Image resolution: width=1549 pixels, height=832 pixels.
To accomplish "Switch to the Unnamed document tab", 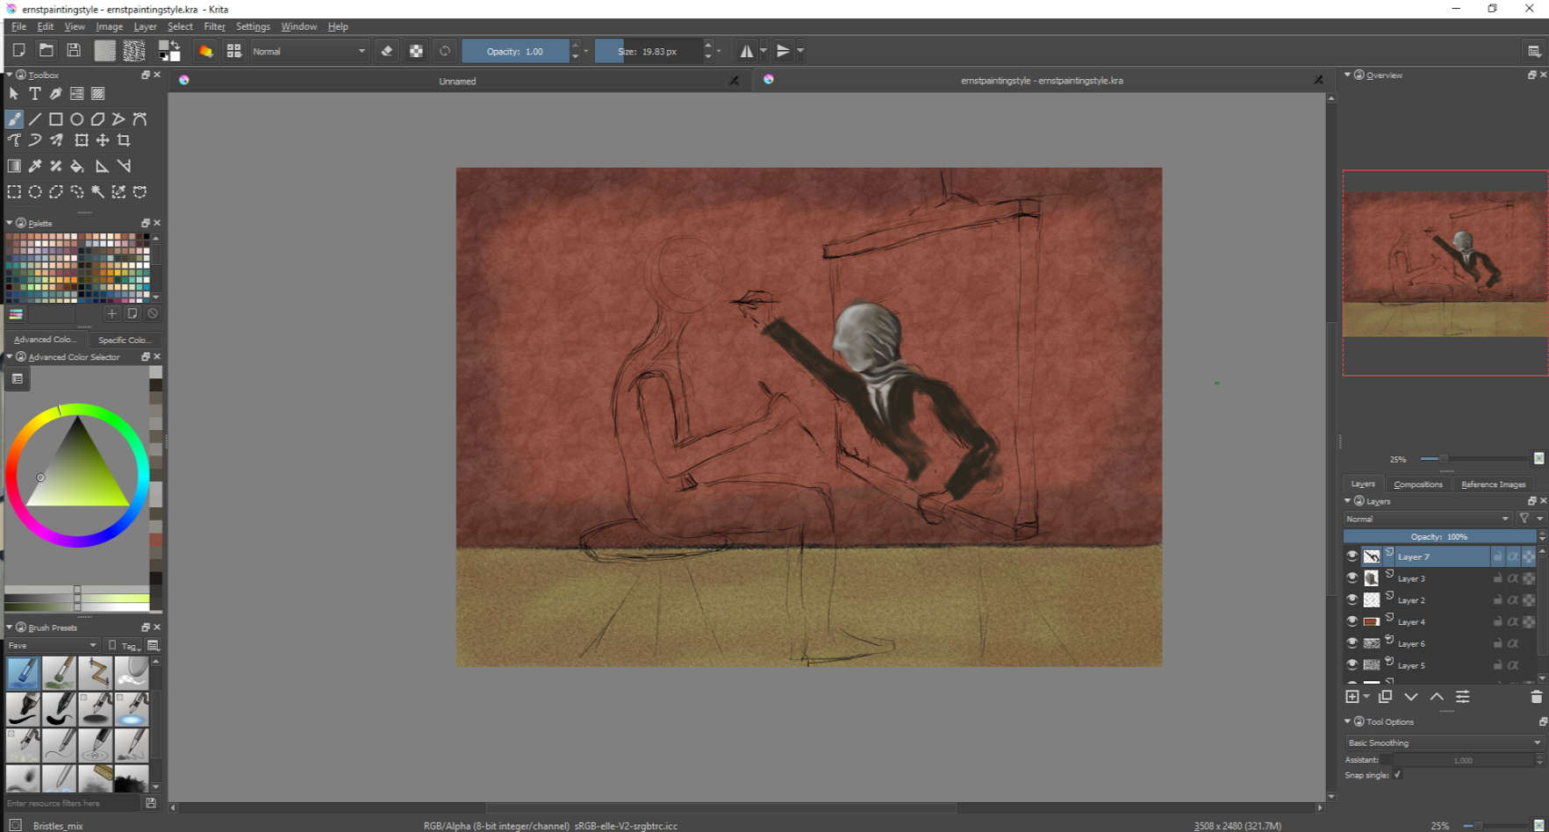I will 457,81.
